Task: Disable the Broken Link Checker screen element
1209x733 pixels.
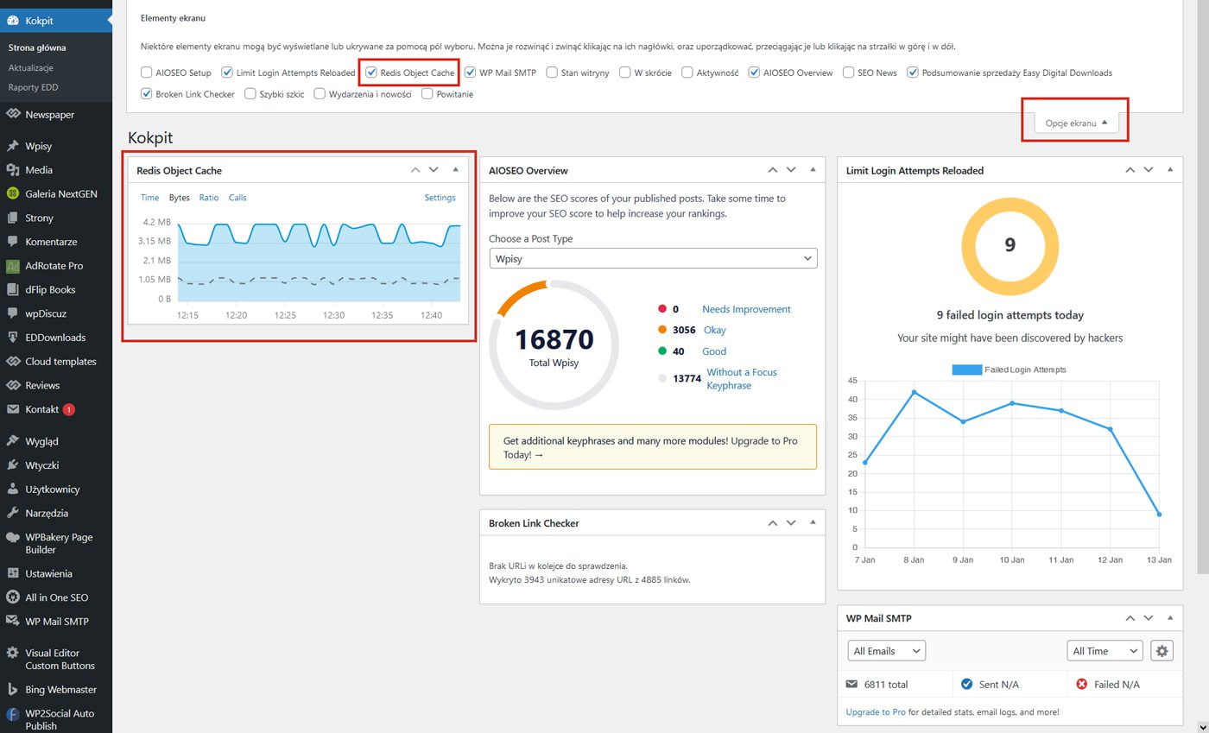Action: coord(147,94)
